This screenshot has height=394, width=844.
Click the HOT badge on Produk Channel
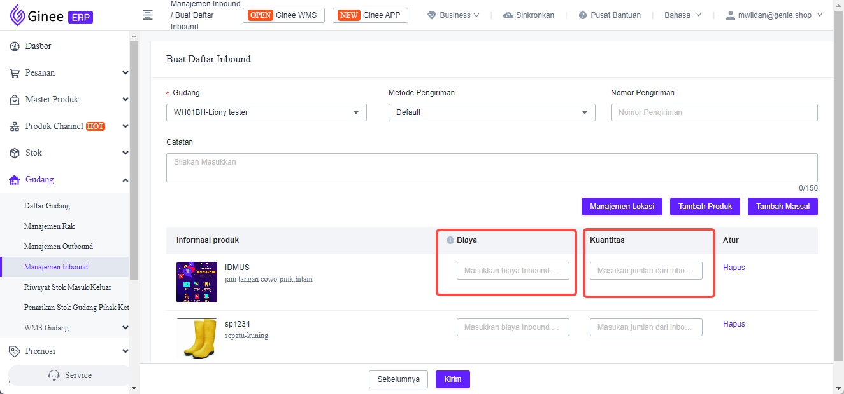click(96, 126)
